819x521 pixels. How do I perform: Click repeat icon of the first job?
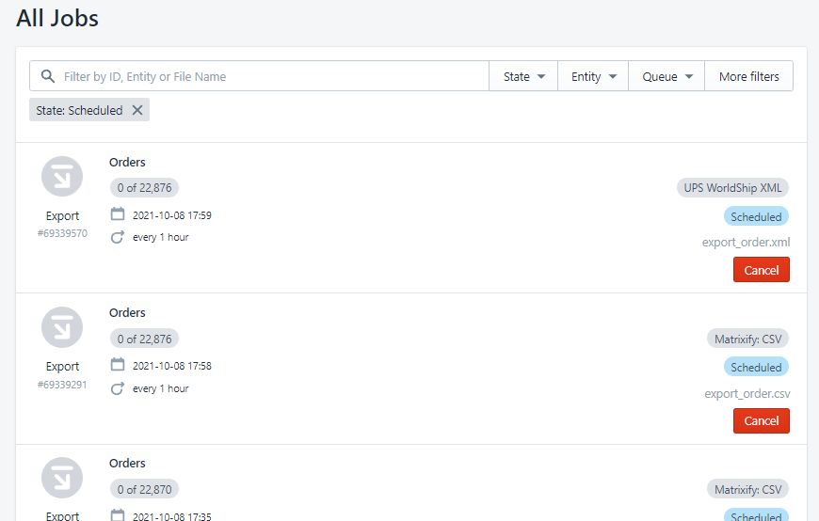click(x=118, y=237)
